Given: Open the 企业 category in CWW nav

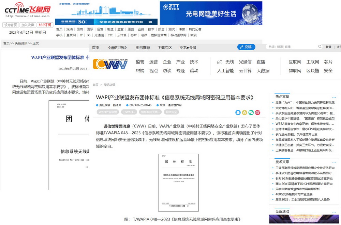Looking at the screenshot, I should tap(167, 62).
